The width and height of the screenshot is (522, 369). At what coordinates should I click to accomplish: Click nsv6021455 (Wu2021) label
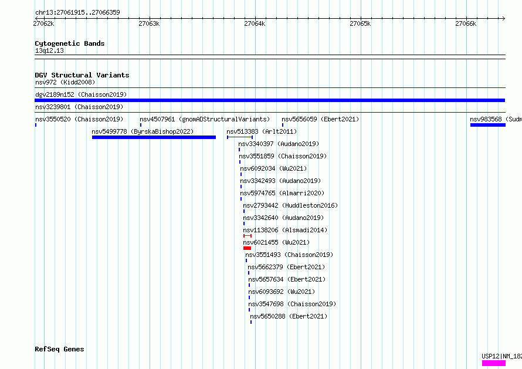click(x=276, y=242)
